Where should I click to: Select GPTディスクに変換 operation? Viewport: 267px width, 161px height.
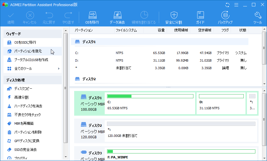coord(33,141)
